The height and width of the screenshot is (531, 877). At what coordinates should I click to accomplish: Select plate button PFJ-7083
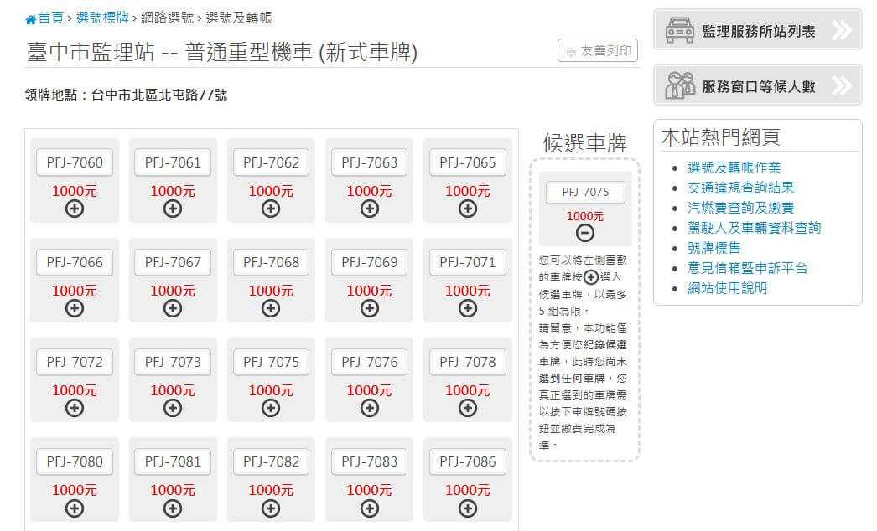point(369,461)
